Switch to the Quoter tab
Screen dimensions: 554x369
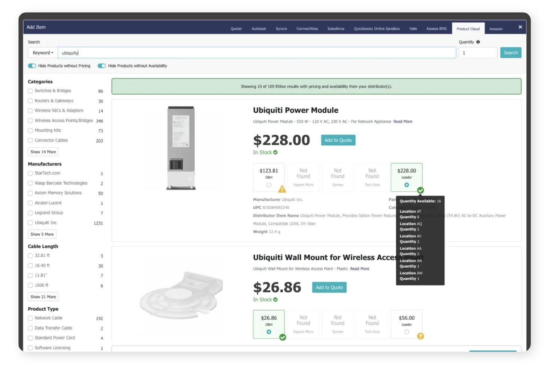[236, 29]
